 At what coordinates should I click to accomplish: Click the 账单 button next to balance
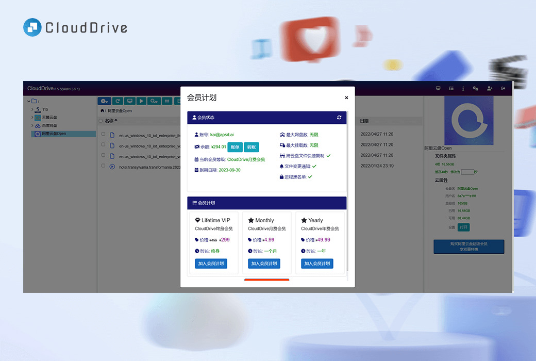click(x=234, y=147)
